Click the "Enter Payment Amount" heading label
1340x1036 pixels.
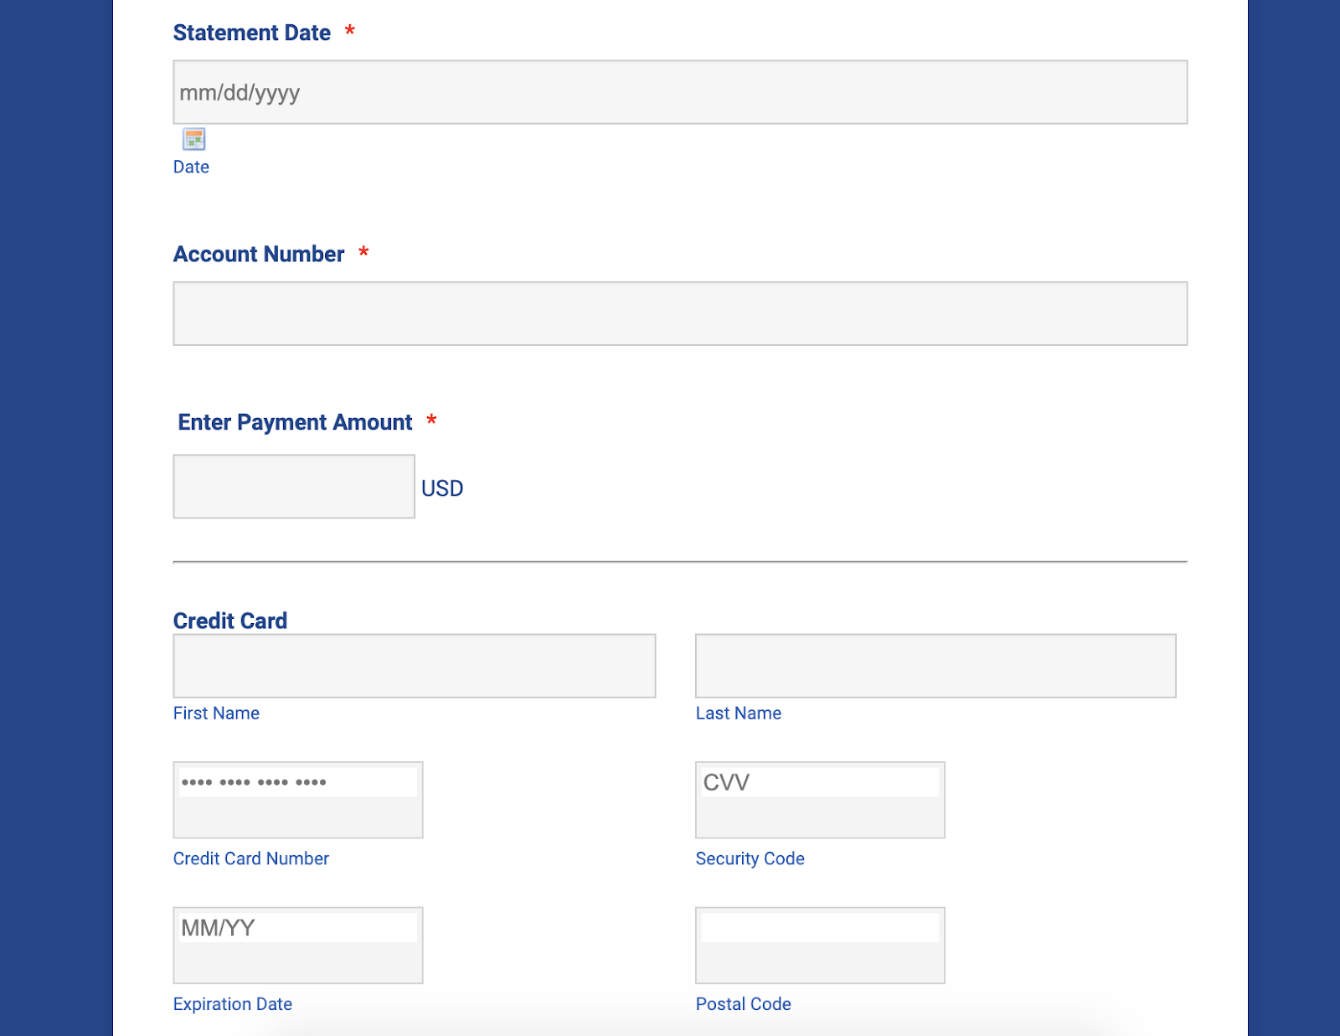(x=295, y=422)
